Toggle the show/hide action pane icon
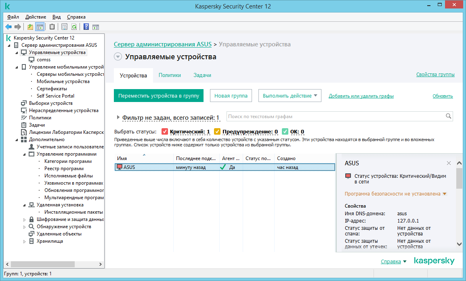The width and height of the screenshot is (466, 281). coord(96,27)
